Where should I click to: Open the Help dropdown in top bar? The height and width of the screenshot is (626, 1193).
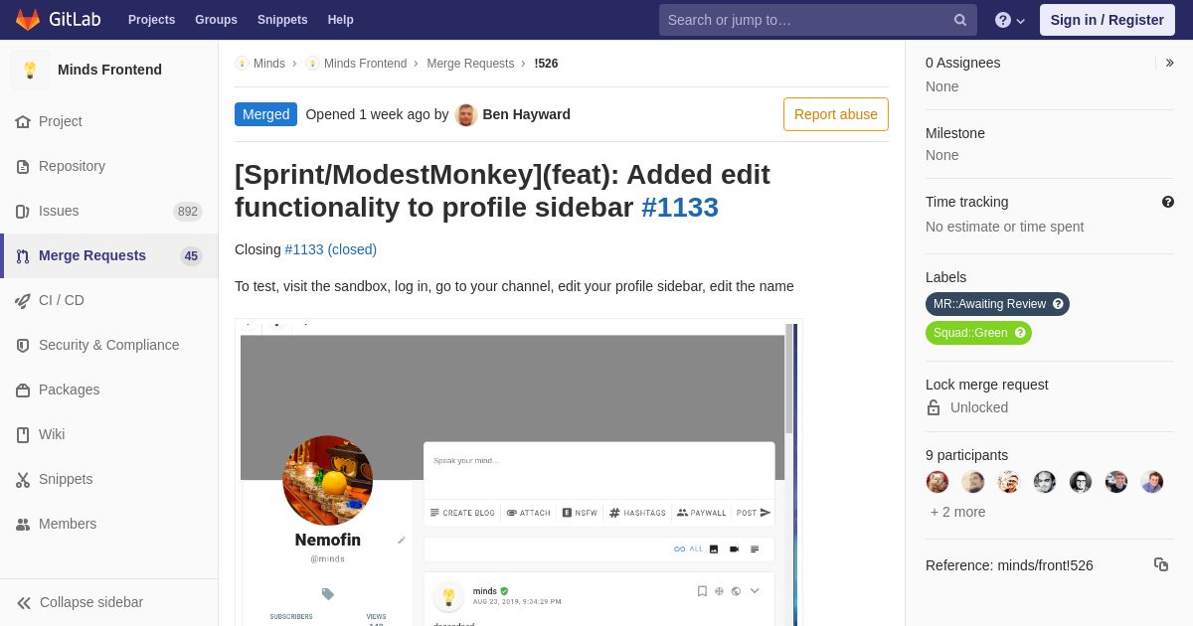coord(1010,20)
